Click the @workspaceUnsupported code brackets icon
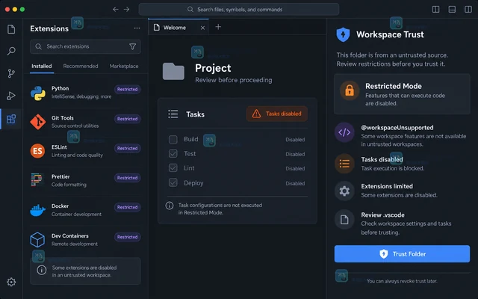The width and height of the screenshot is (478, 299). 344,132
